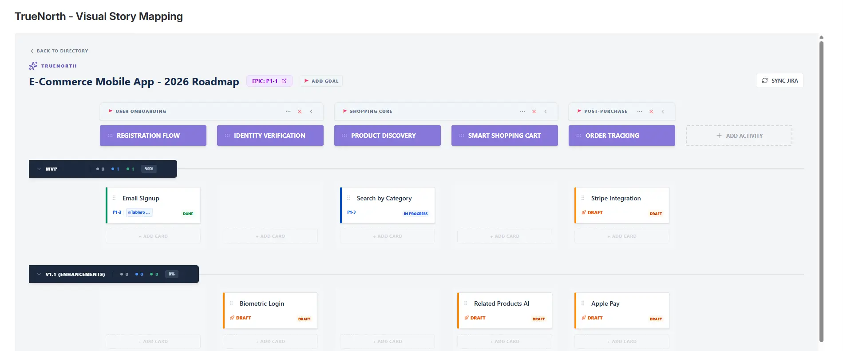
Task: Collapse the Shopping Core goal with chevron
Action: (x=546, y=112)
